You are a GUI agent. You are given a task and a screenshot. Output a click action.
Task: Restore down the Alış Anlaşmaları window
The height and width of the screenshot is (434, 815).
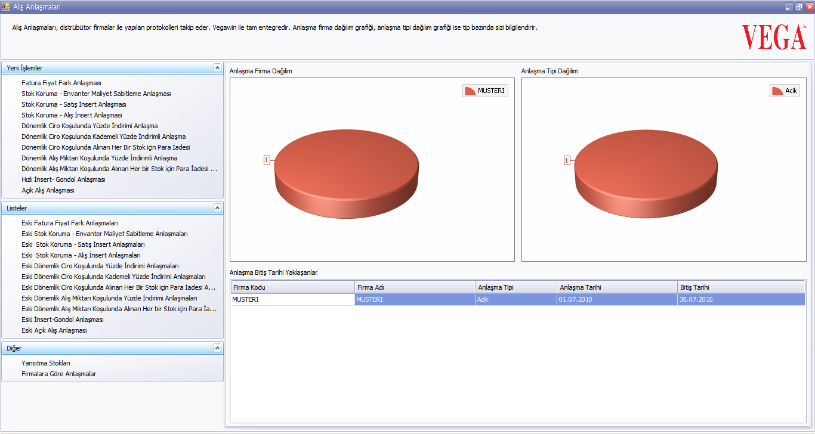[799, 7]
